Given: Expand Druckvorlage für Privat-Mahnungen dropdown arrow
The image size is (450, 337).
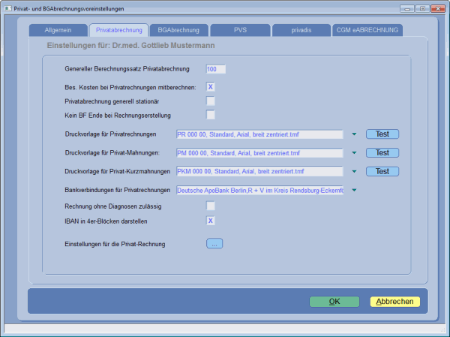Looking at the screenshot, I should coord(353,153).
